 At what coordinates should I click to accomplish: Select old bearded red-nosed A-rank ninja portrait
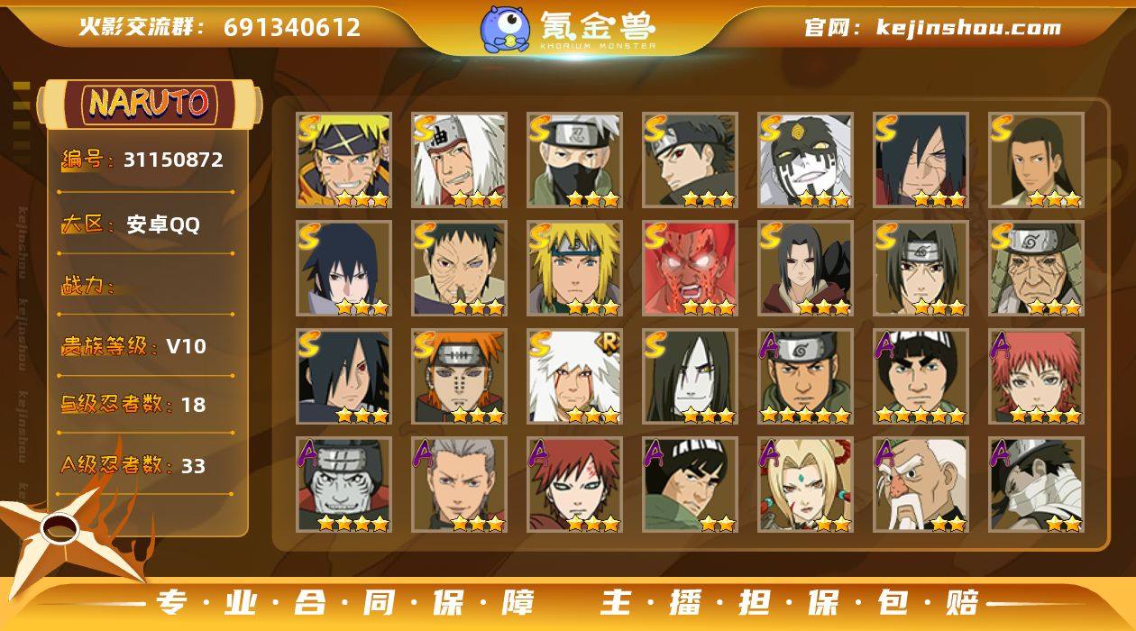coord(921,484)
